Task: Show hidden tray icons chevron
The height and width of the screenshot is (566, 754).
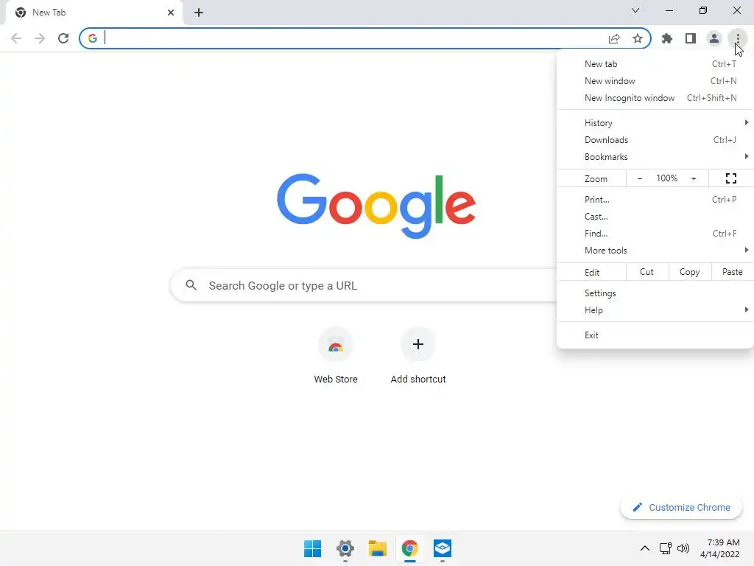Action: pyautogui.click(x=645, y=548)
